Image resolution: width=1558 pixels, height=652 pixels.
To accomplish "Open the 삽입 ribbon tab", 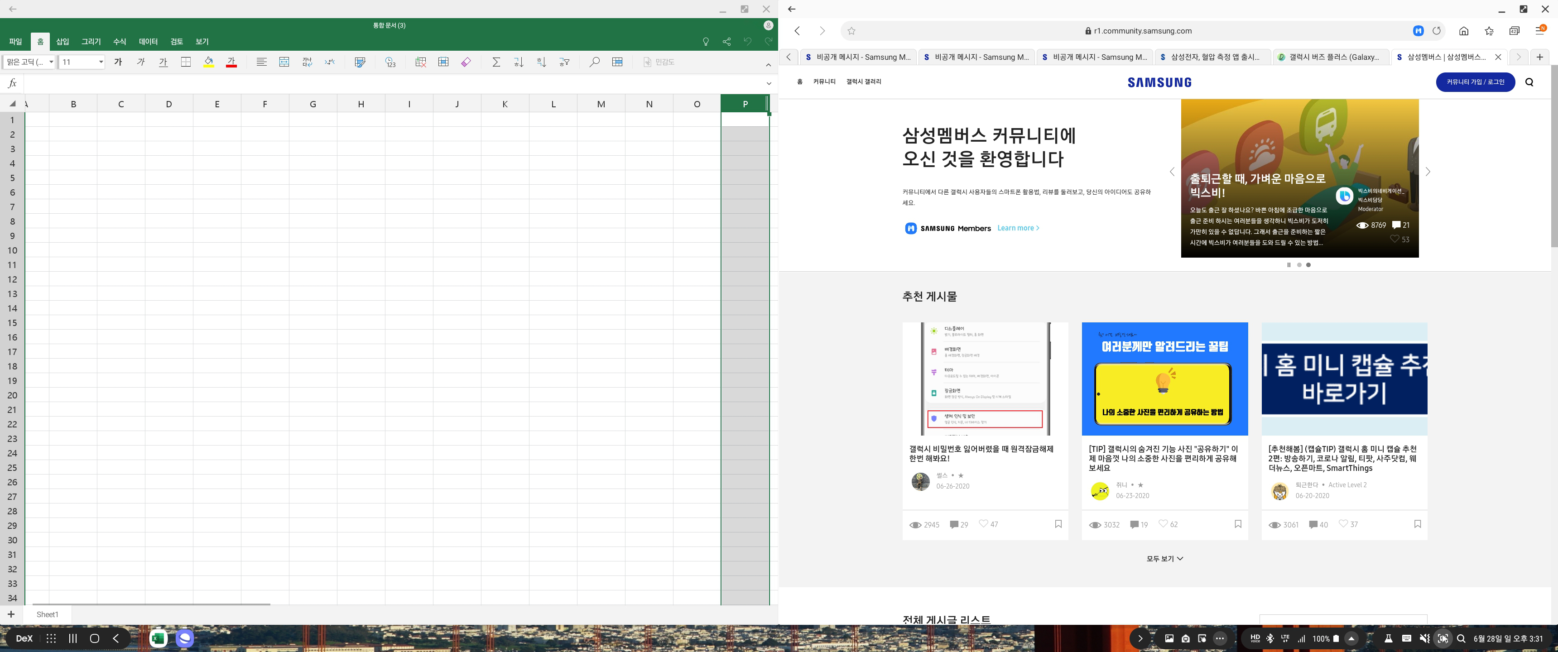I will point(63,42).
